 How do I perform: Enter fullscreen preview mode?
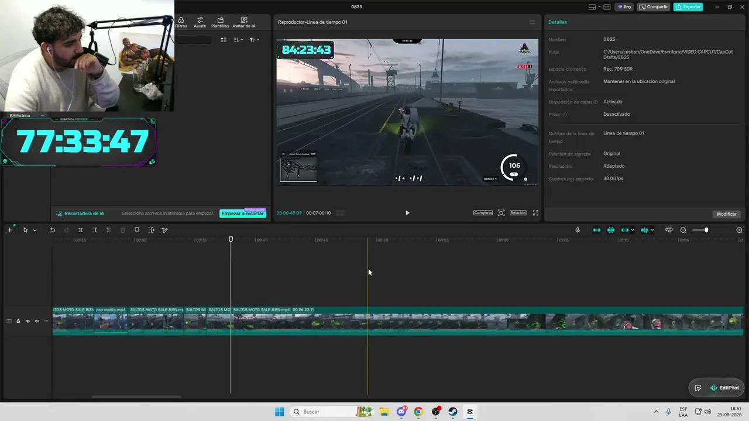(x=535, y=213)
